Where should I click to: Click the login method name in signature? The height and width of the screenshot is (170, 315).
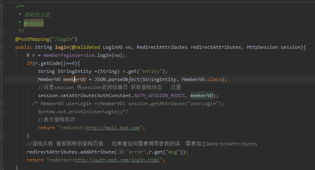coord(62,48)
